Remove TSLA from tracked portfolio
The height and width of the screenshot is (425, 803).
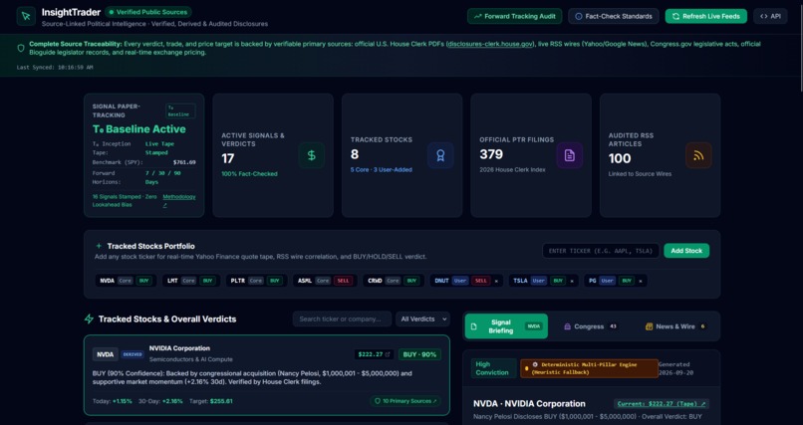[x=572, y=282]
